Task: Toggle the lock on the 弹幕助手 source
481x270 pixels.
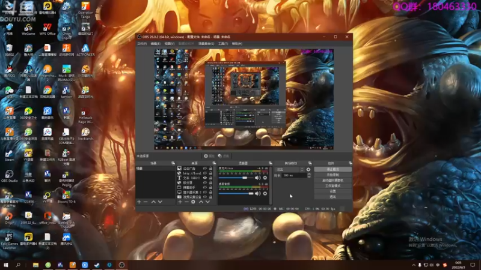Action: (210, 187)
